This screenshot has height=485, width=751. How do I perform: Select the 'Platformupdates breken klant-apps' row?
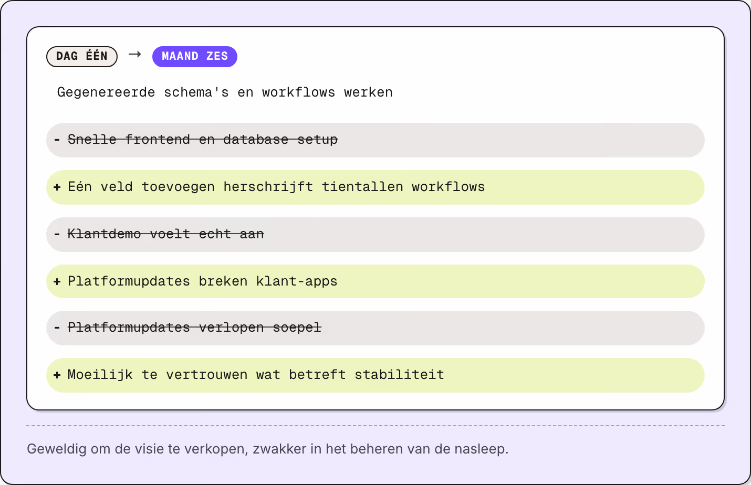pos(375,281)
